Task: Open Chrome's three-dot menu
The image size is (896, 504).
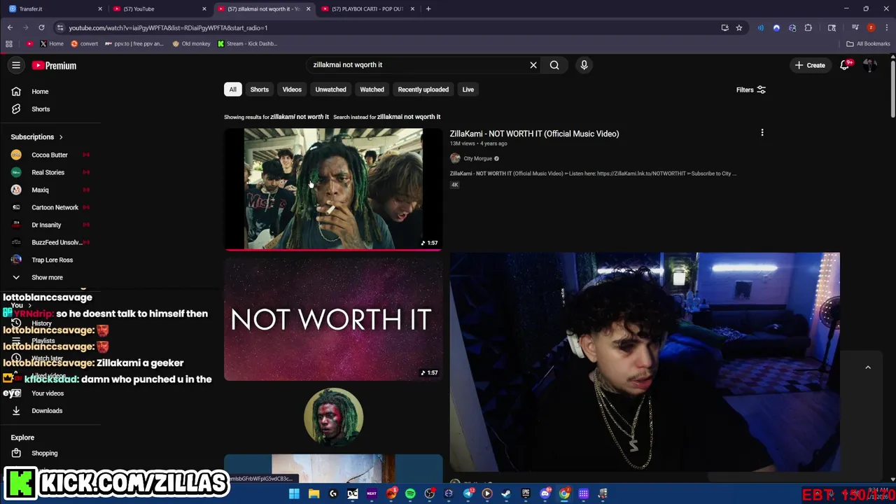Action: [885, 28]
